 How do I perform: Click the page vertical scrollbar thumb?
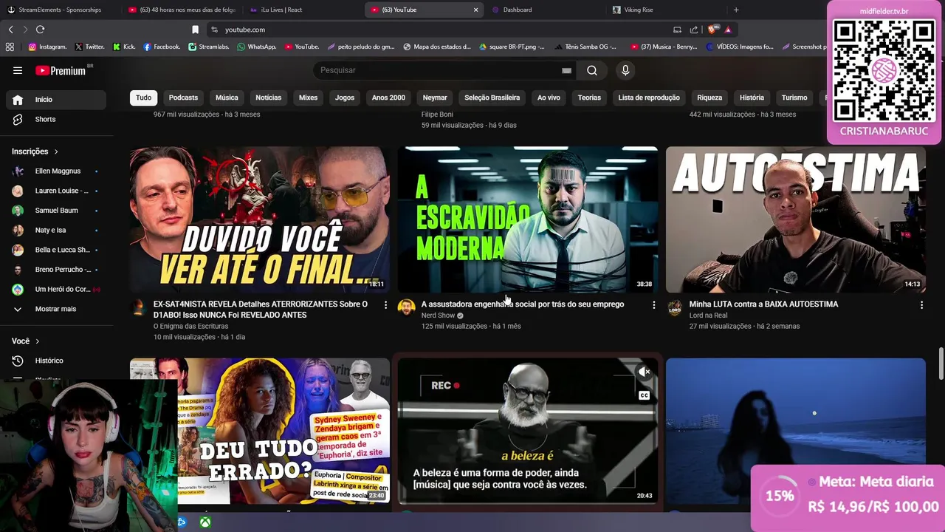coord(941,365)
